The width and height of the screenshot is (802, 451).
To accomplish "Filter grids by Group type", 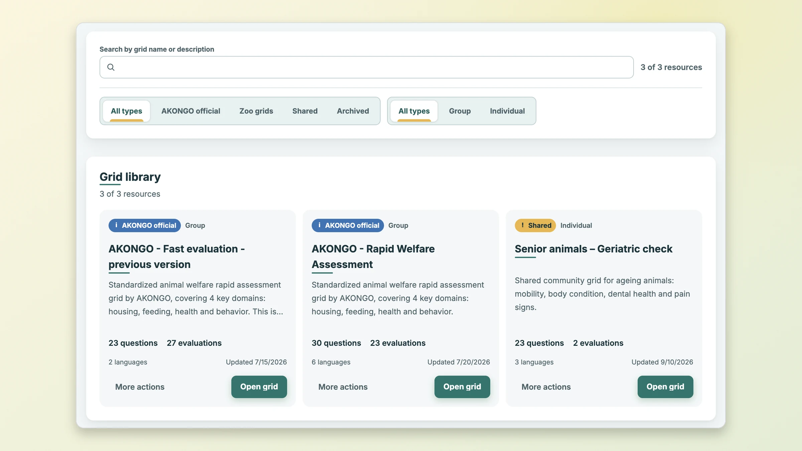I will click(x=459, y=111).
